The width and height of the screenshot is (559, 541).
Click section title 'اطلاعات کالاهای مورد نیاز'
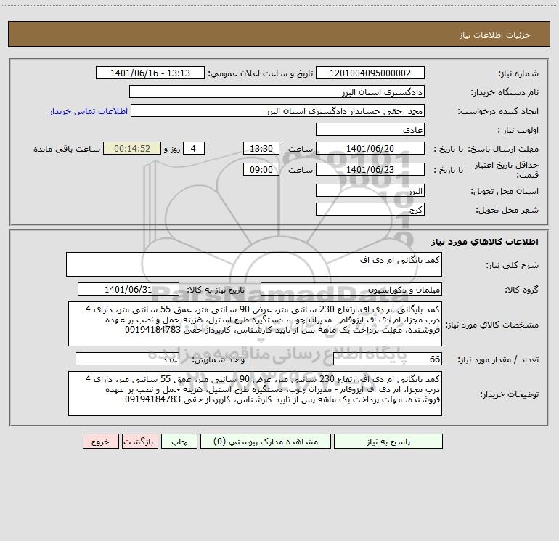pyautogui.click(x=485, y=242)
